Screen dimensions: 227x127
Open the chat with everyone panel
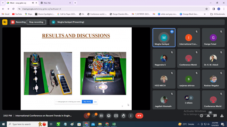(x=215, y=116)
